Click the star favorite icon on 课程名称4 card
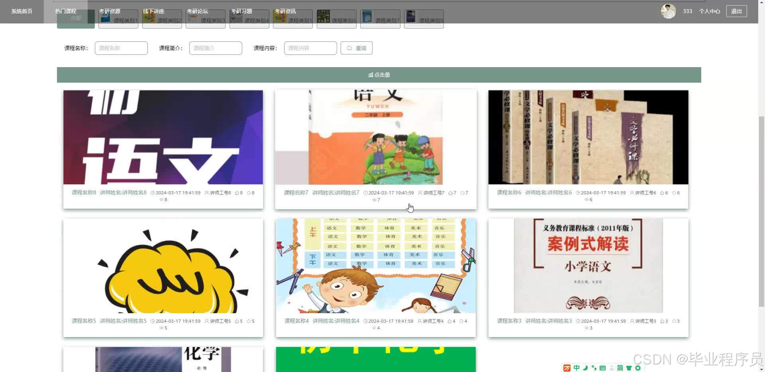765x372 pixels. pyautogui.click(x=461, y=321)
